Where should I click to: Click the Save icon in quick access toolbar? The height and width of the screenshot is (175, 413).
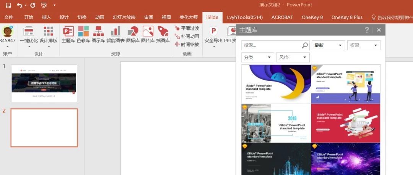click(8, 5)
